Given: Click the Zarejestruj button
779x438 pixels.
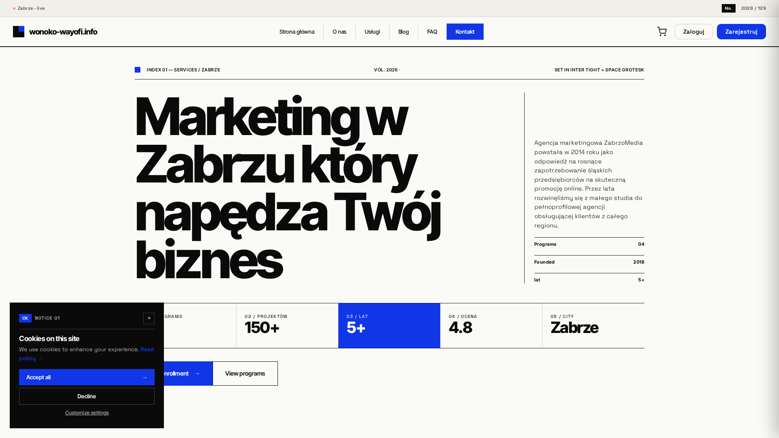Looking at the screenshot, I should [x=741, y=32].
